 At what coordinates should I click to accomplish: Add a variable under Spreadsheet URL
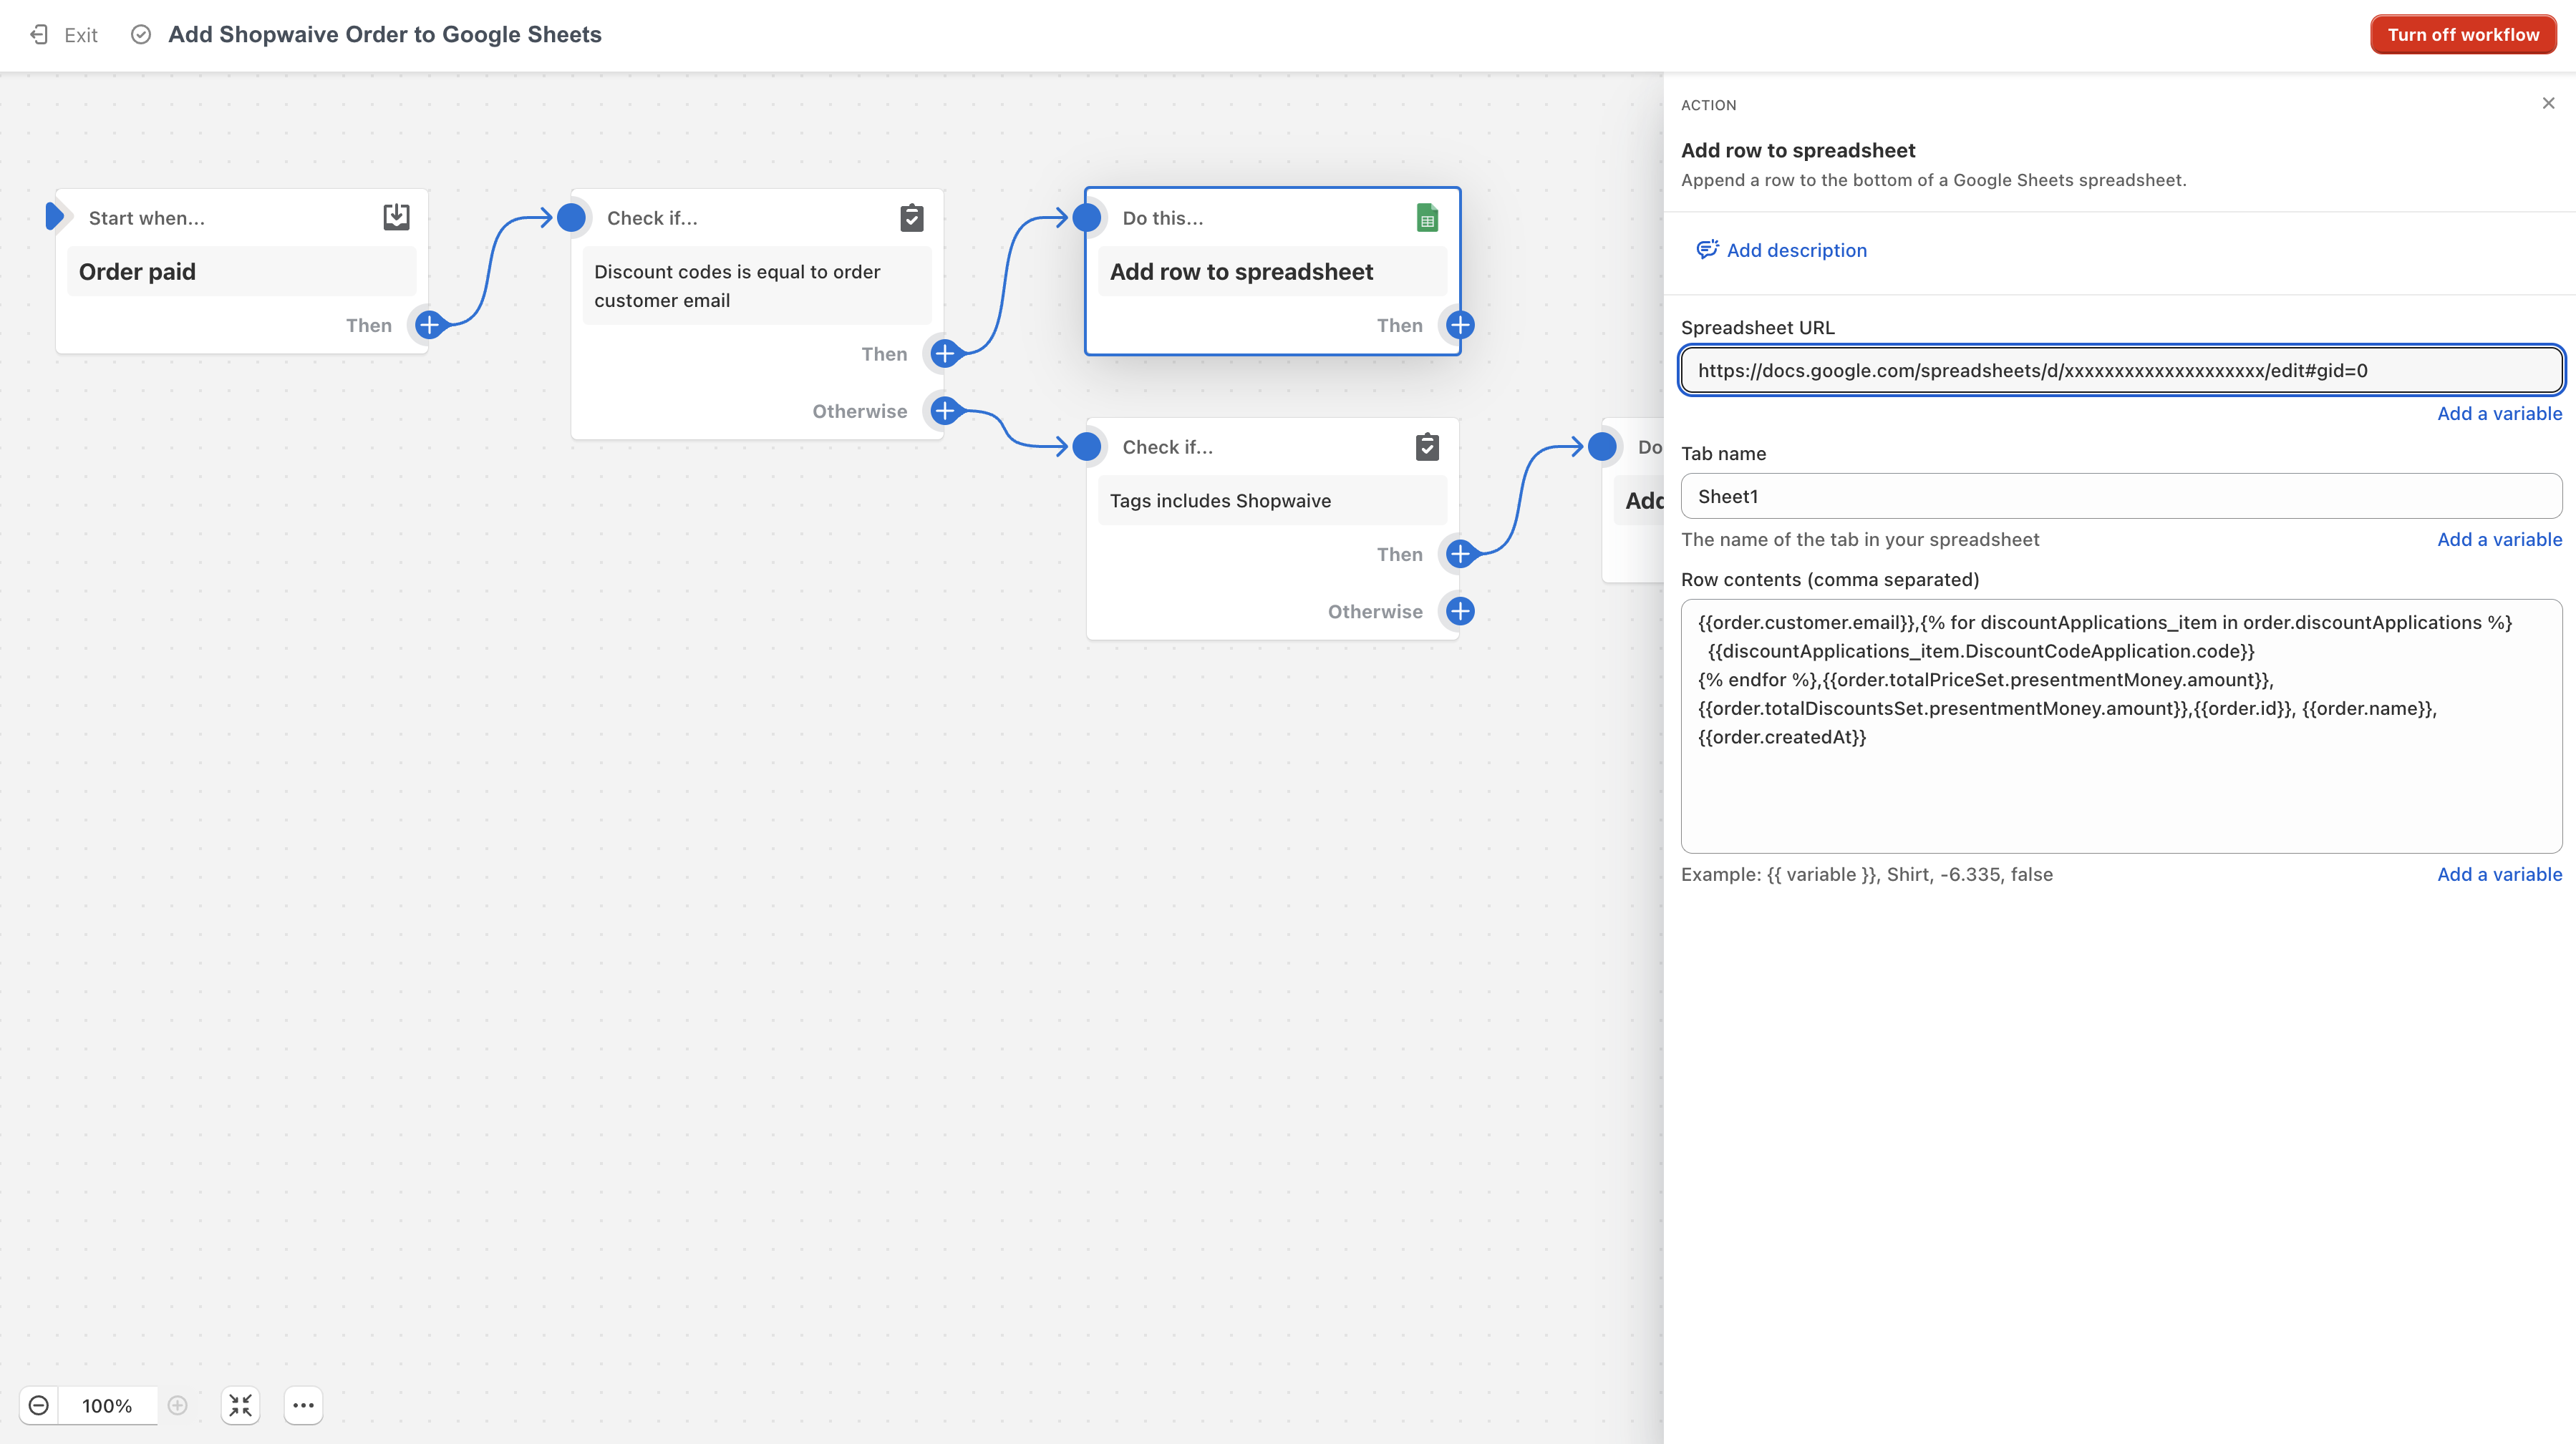(2499, 414)
